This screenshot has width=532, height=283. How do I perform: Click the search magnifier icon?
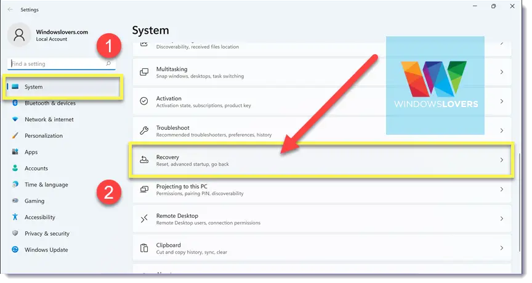pyautogui.click(x=108, y=63)
